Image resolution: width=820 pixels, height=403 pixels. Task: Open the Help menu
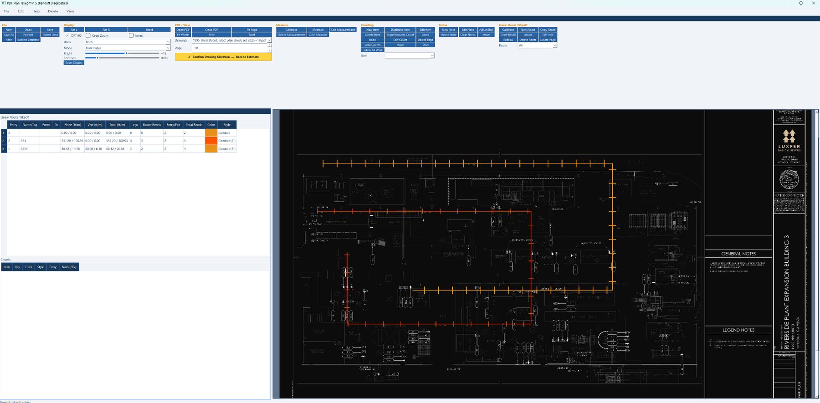[36, 11]
